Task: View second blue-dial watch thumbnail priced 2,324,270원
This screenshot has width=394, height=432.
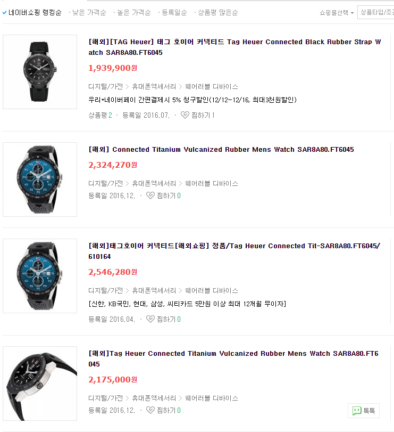Action: (40, 180)
